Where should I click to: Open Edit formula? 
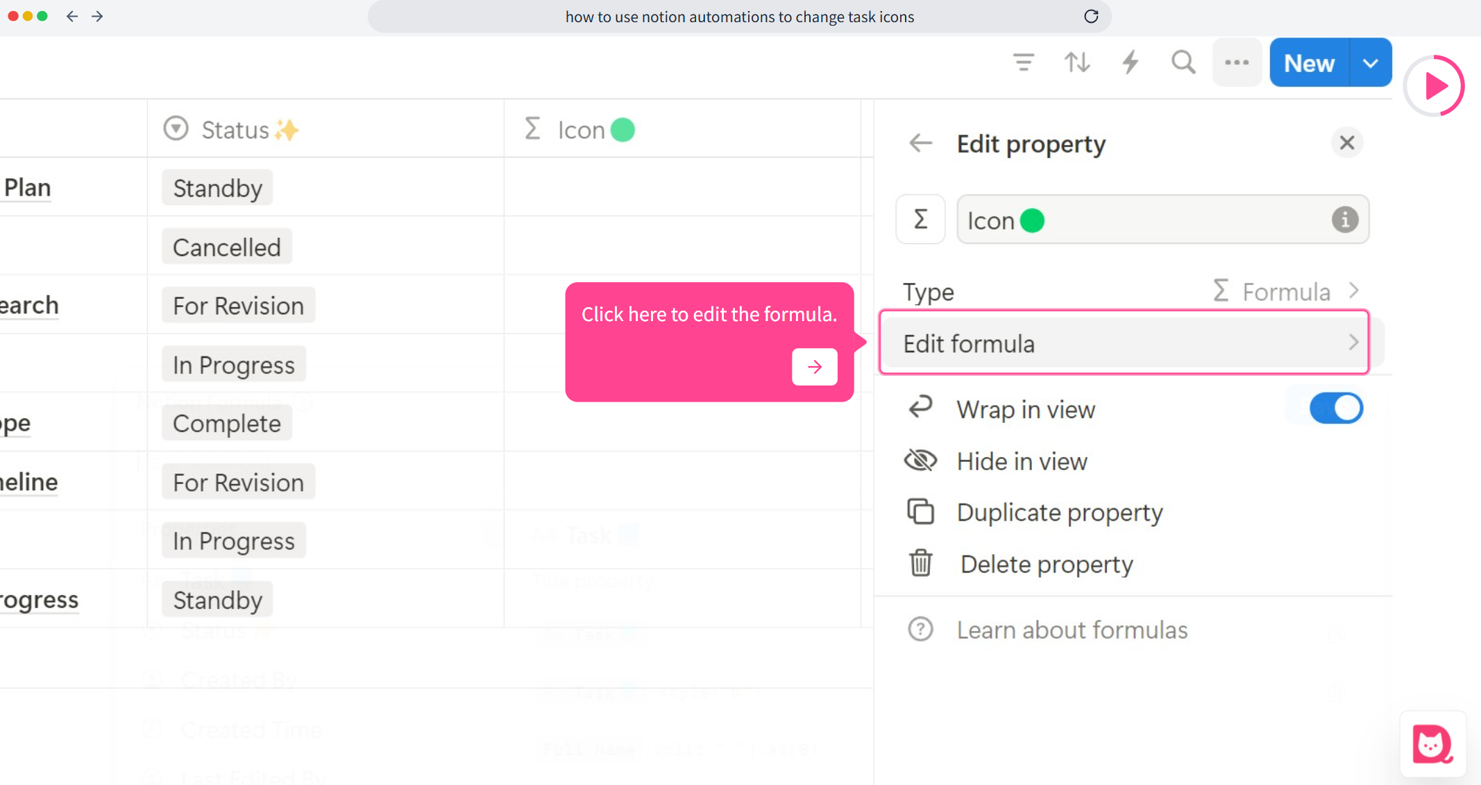pos(1124,343)
